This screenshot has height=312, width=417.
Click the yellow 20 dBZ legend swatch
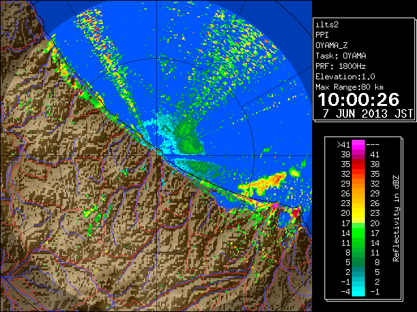pos(358,214)
